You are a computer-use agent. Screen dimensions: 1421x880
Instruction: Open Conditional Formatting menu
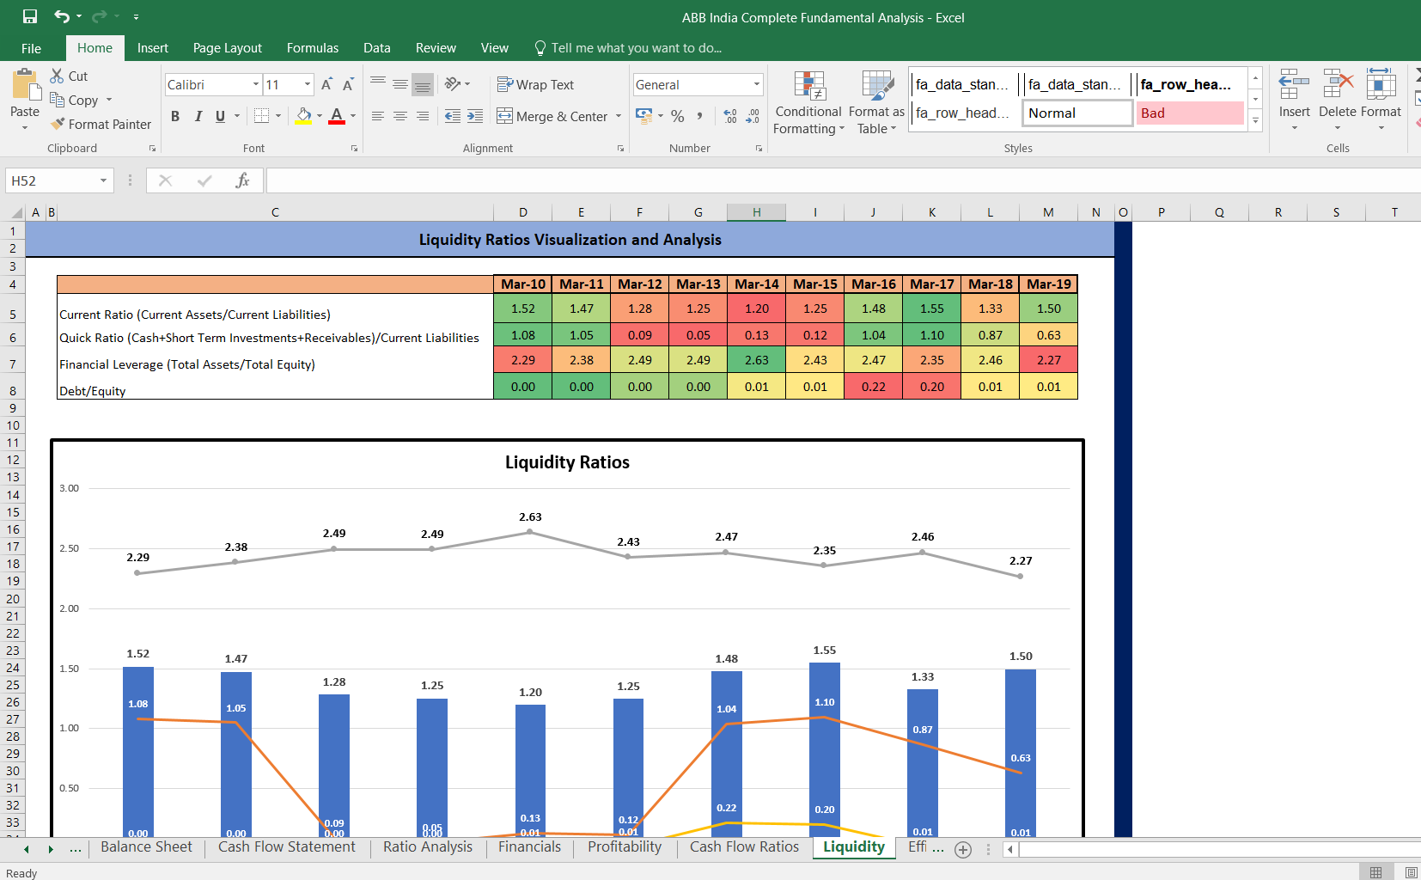808,103
